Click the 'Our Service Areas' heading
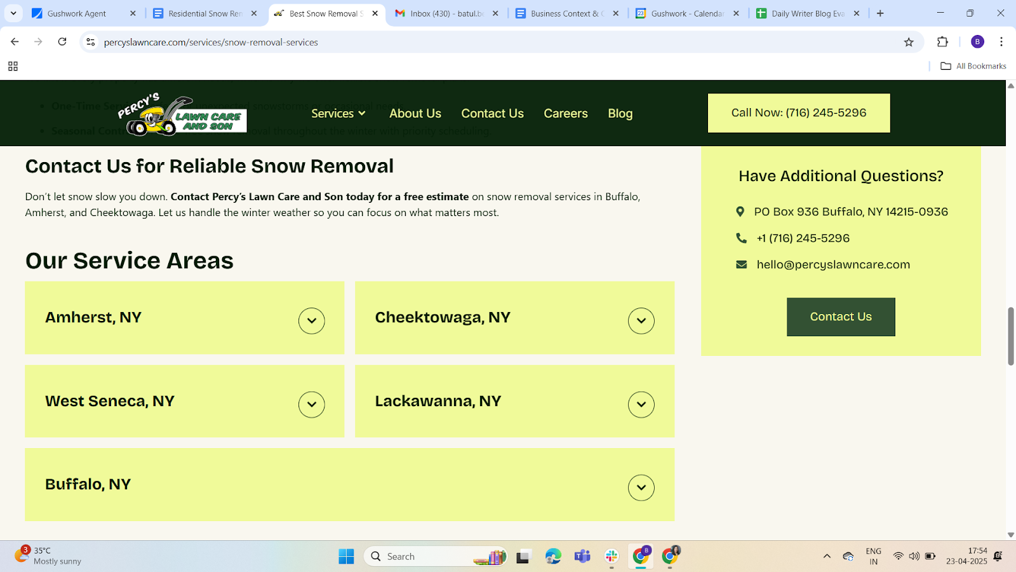 (130, 261)
